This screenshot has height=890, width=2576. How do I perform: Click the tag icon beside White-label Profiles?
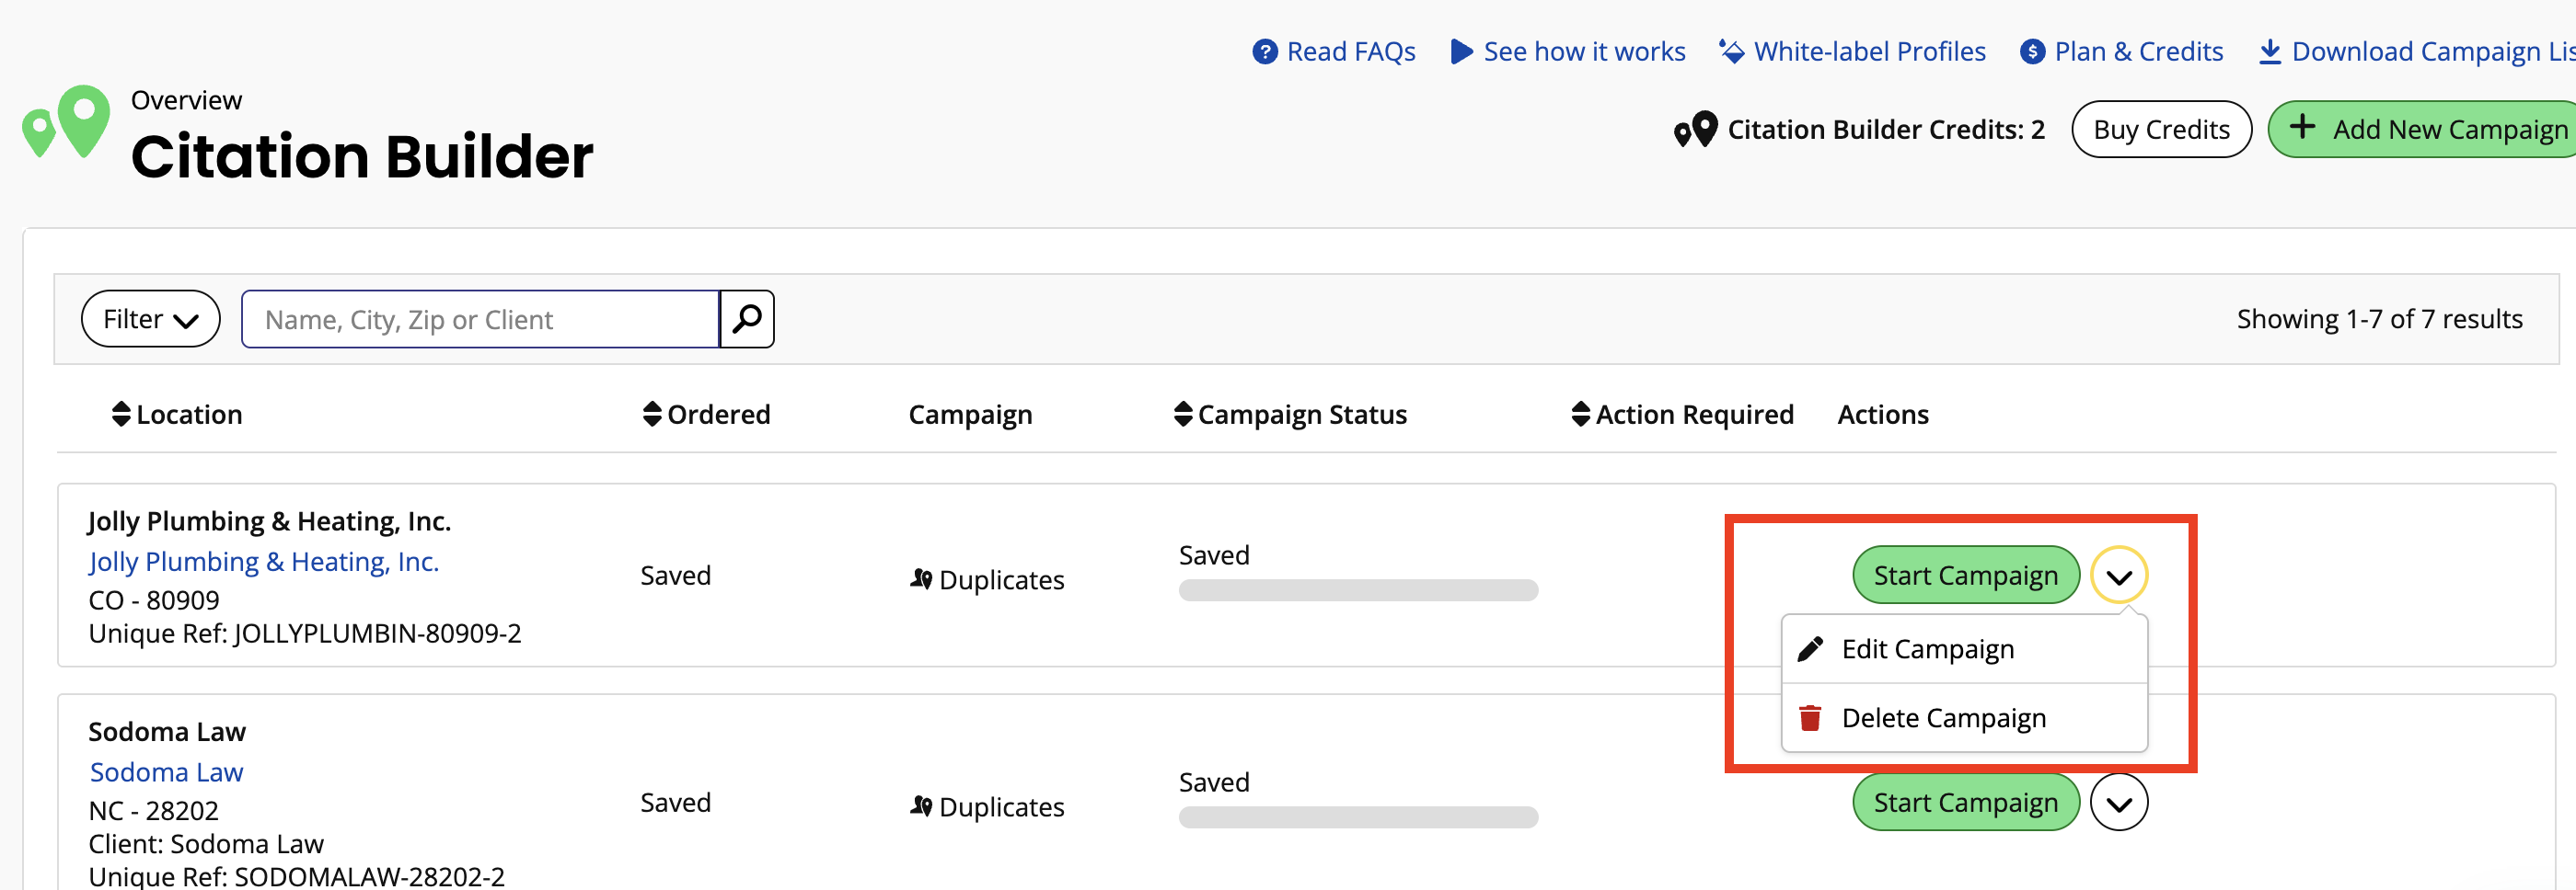pyautogui.click(x=1731, y=51)
